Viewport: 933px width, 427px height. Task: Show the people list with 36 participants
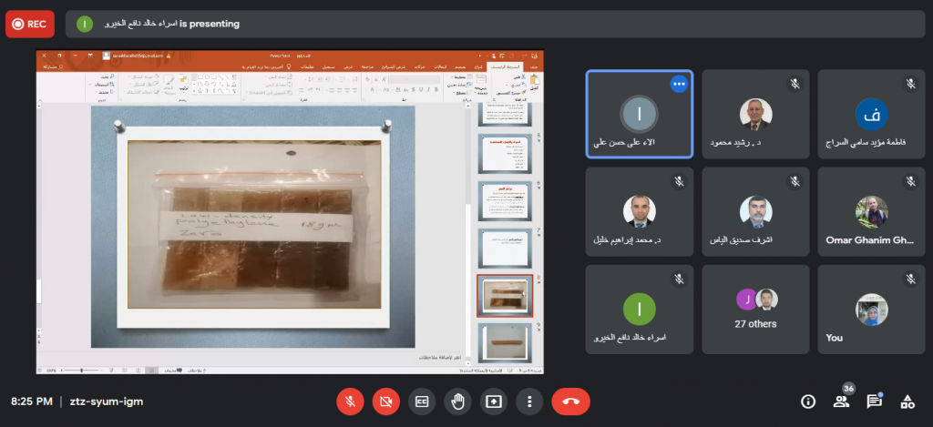(x=841, y=401)
